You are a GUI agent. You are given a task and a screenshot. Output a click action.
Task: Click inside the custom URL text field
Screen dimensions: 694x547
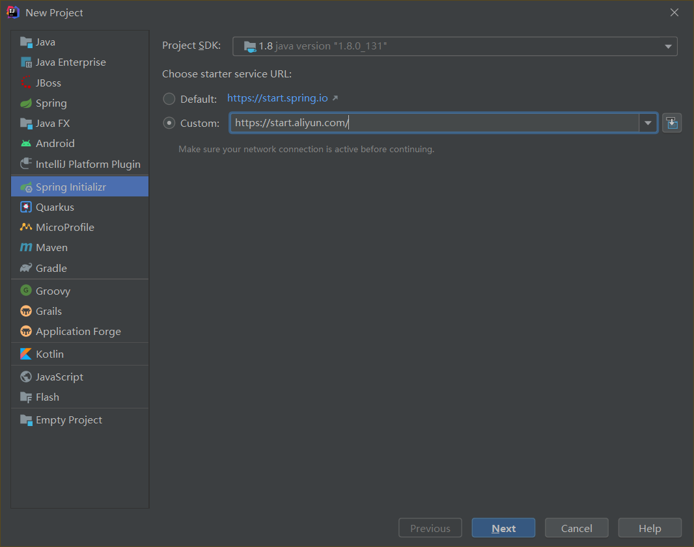pos(456,123)
